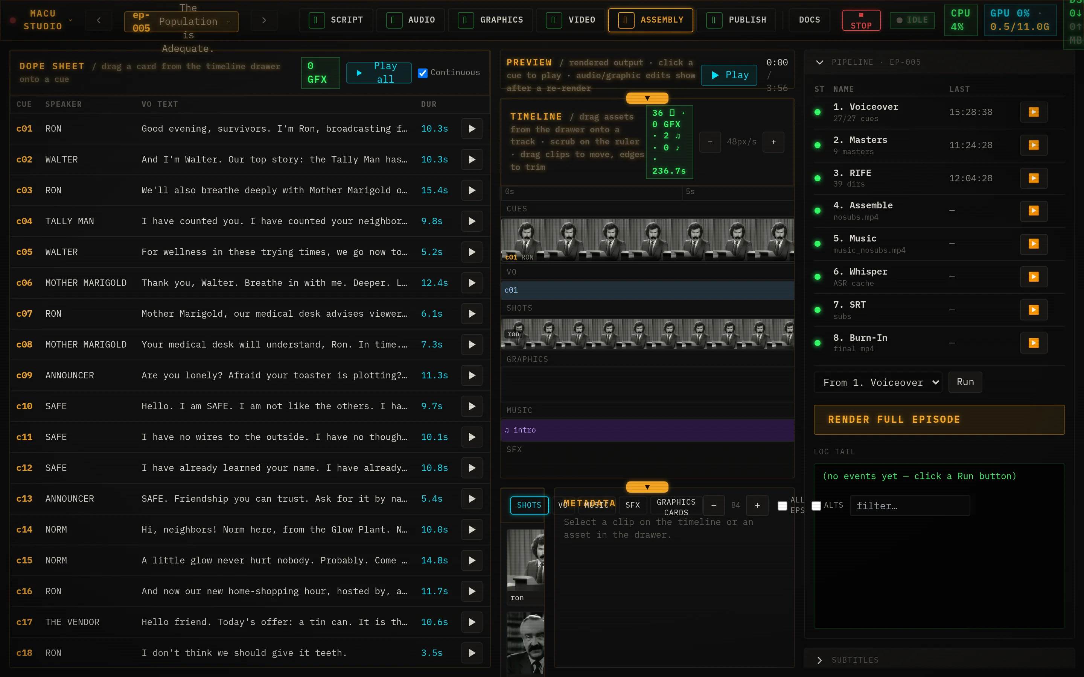The image size is (1084, 677).
Task: Enable the Alts checkbox
Action: click(816, 506)
